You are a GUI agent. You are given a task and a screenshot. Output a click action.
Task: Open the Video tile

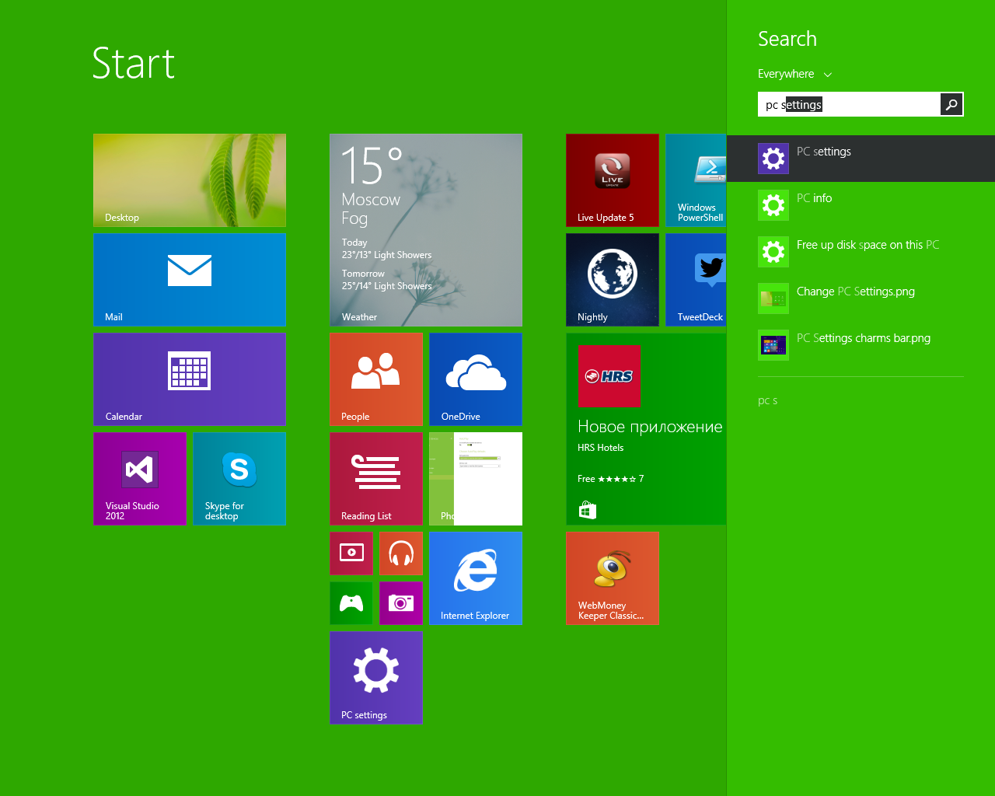coord(351,553)
